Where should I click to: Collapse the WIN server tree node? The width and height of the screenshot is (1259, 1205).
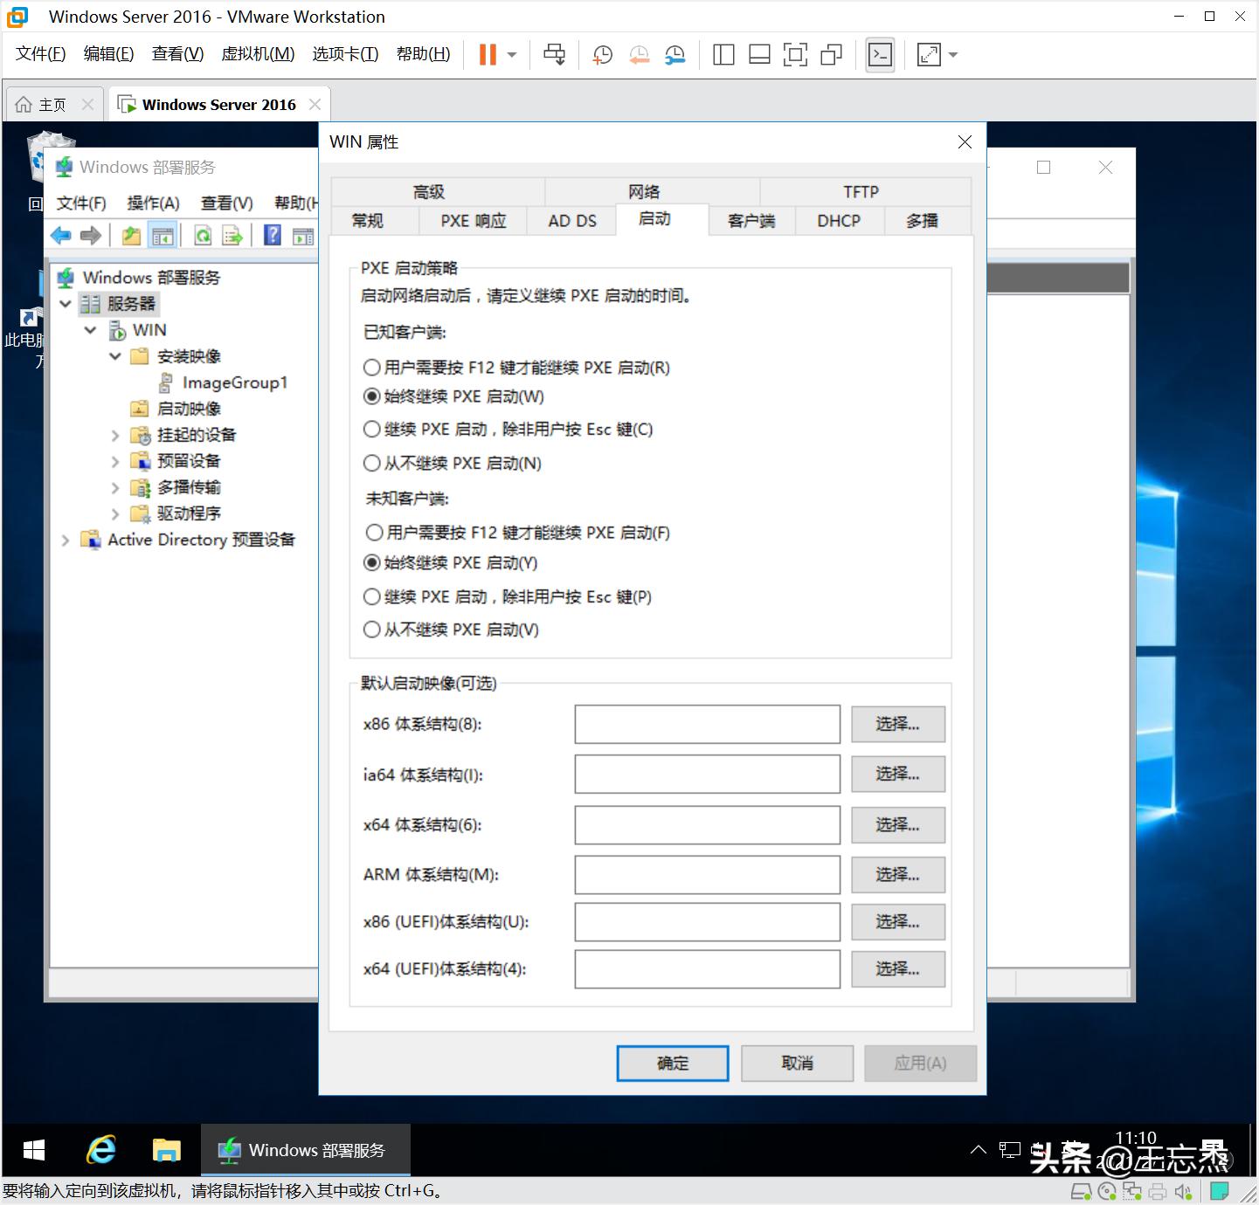coord(90,330)
